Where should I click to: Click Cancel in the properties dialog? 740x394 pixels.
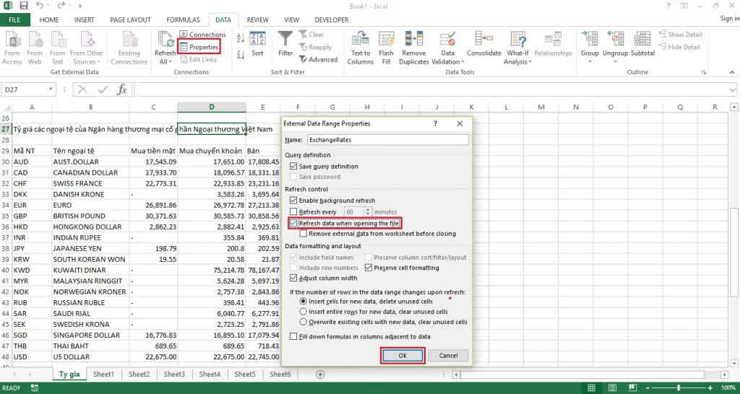pyautogui.click(x=448, y=356)
